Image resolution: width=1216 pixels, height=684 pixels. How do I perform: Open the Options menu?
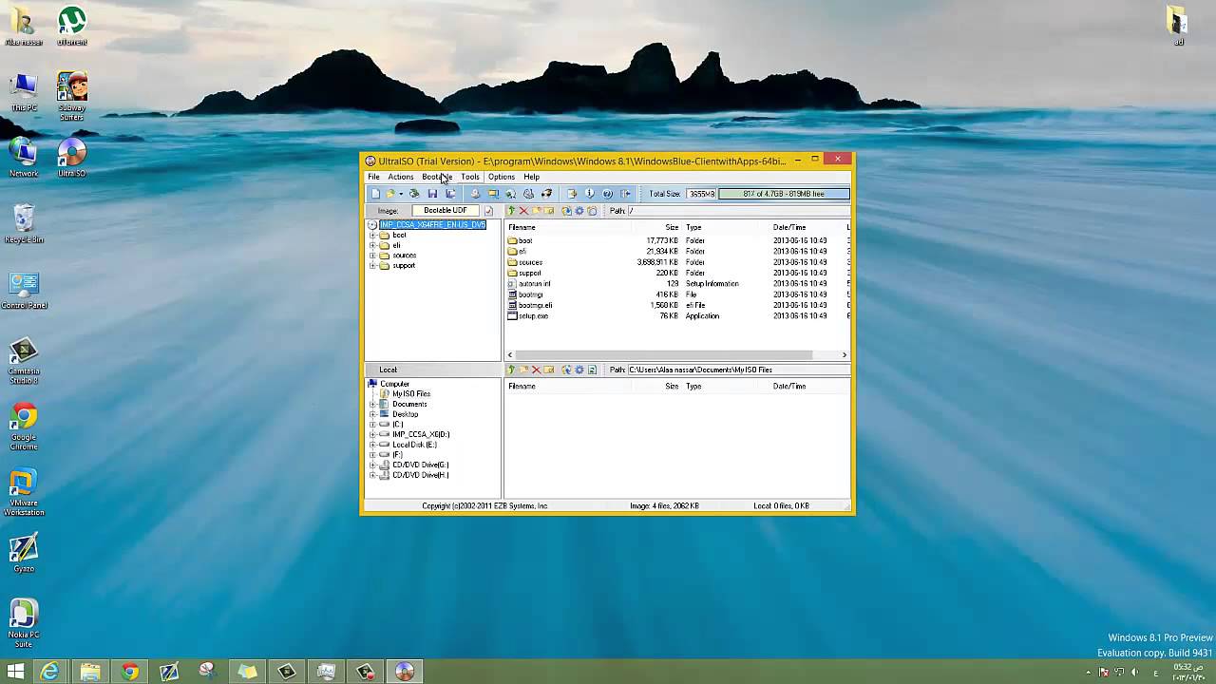[x=502, y=177]
